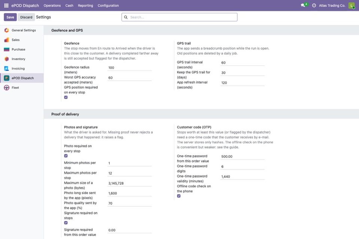
Task: Click the Fleet steering wheel icon
Action: tap(7, 88)
